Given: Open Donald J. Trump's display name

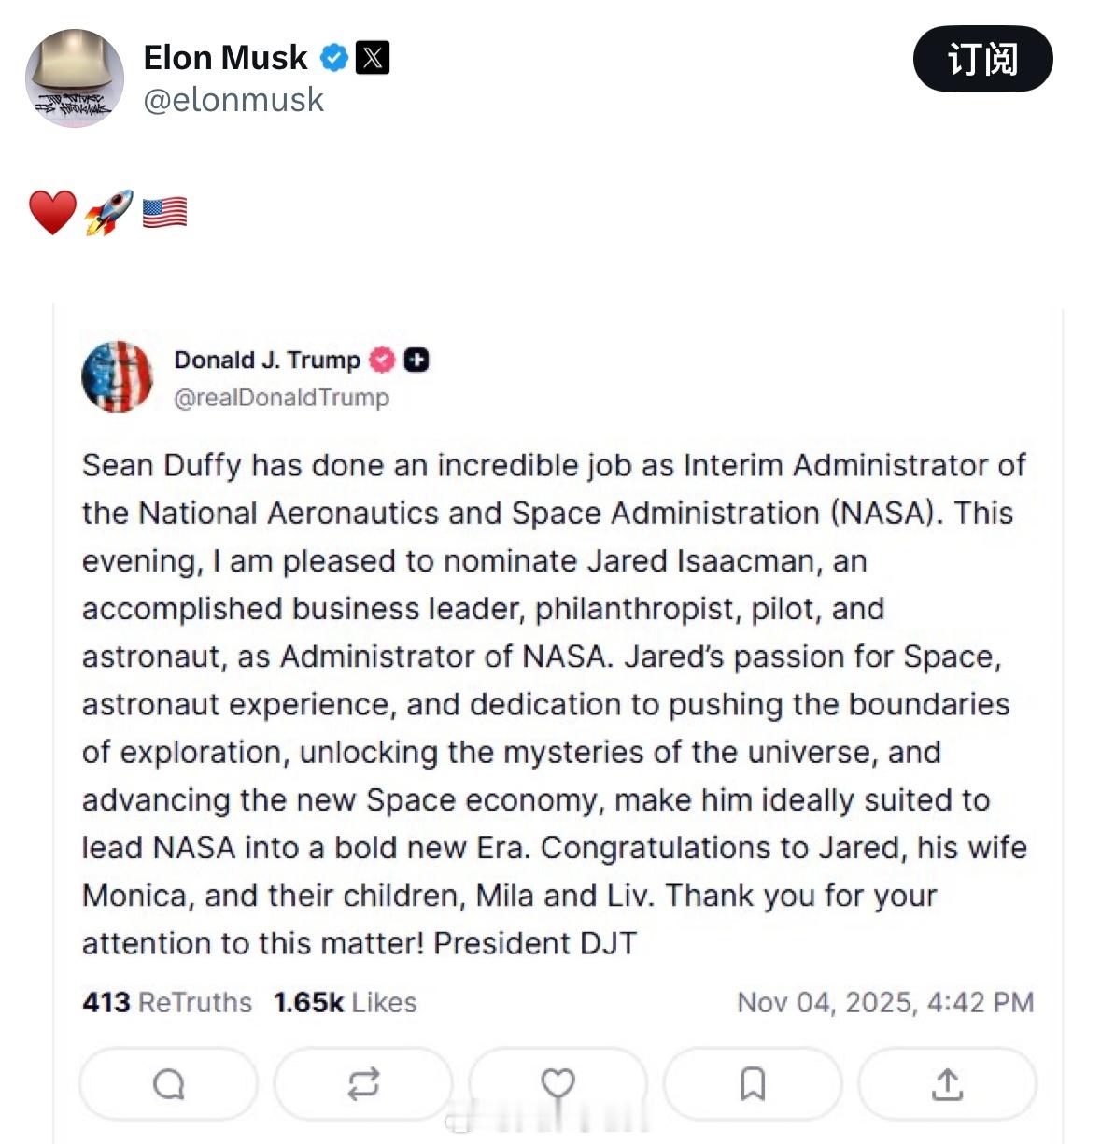Looking at the screenshot, I should coord(267,360).
